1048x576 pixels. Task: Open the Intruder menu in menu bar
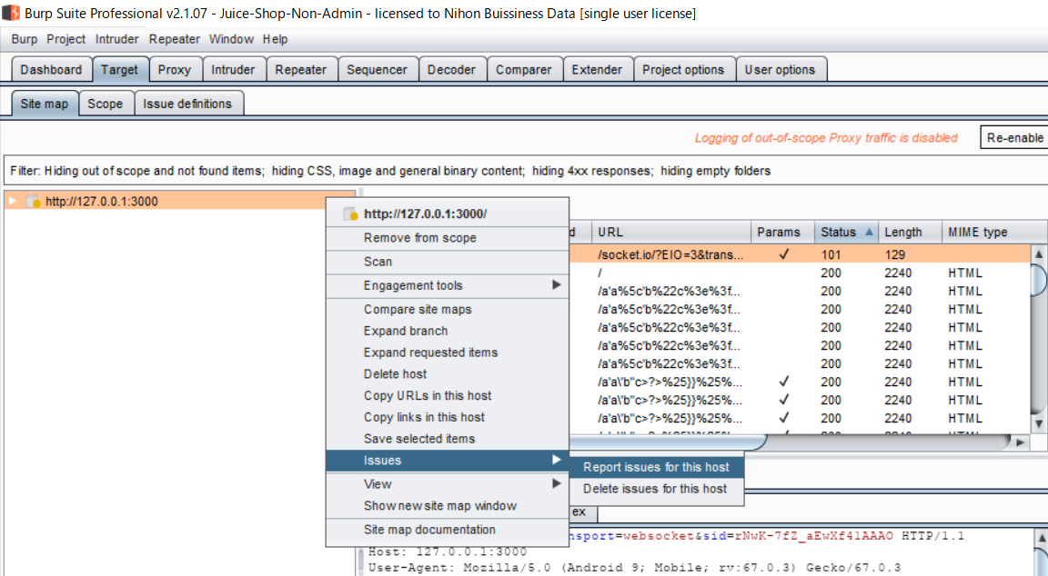click(x=117, y=39)
